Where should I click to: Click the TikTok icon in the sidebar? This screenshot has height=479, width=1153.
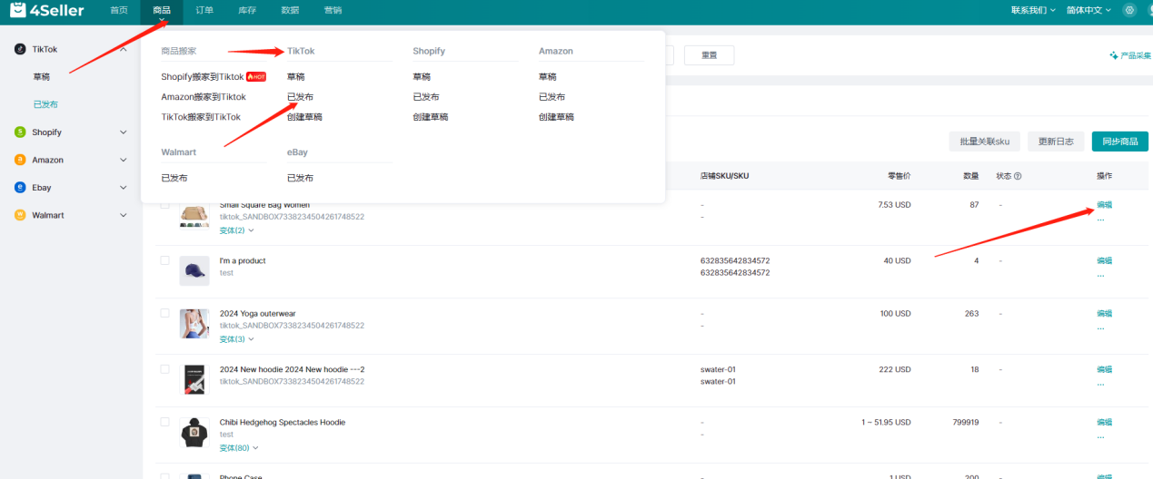point(20,49)
